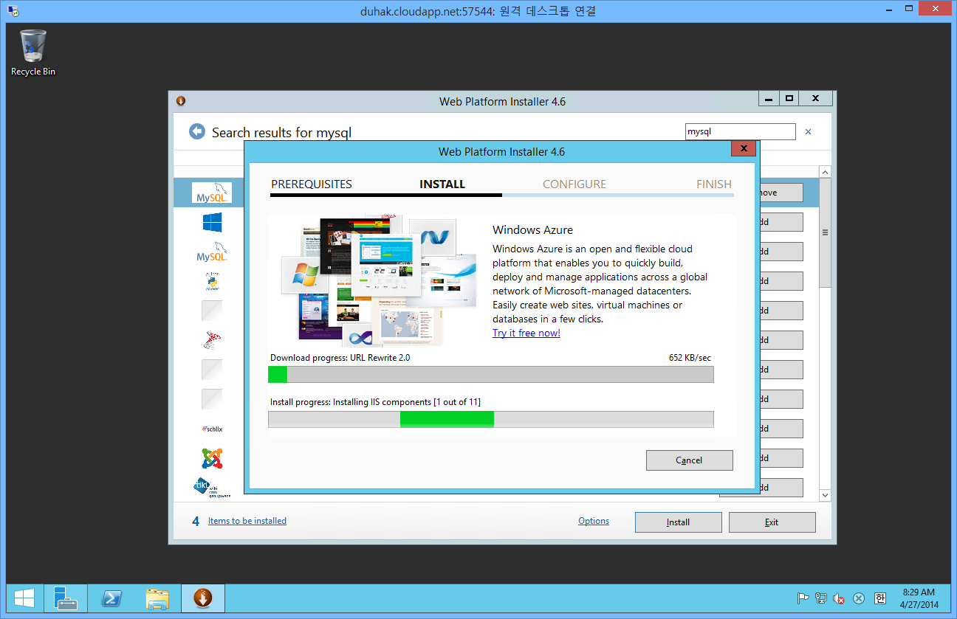Viewport: 957px width, 619px height.
Task: Click the IIS components install progress bar
Action: pos(491,419)
